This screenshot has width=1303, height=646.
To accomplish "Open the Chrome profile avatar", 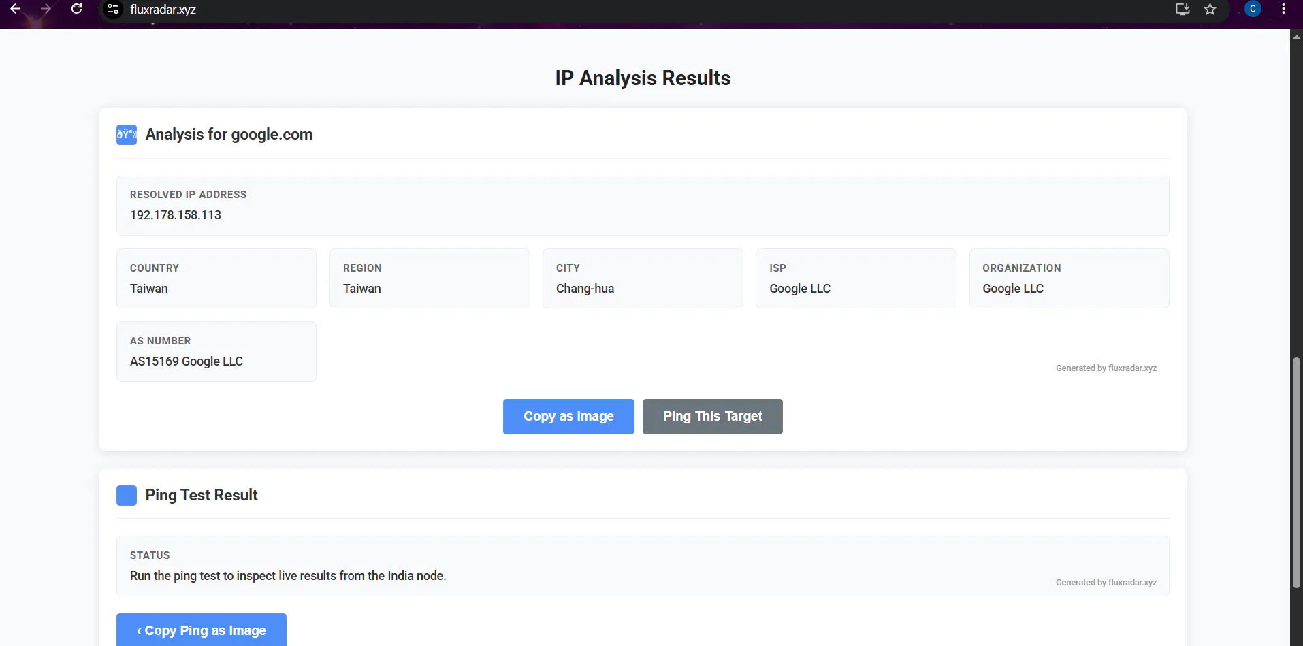I will tap(1253, 9).
